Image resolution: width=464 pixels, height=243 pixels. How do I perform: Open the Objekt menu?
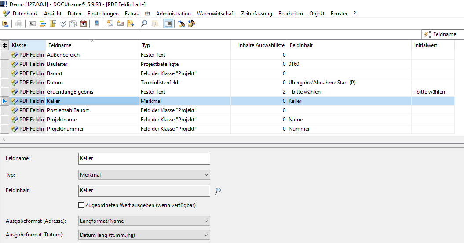tap(317, 14)
